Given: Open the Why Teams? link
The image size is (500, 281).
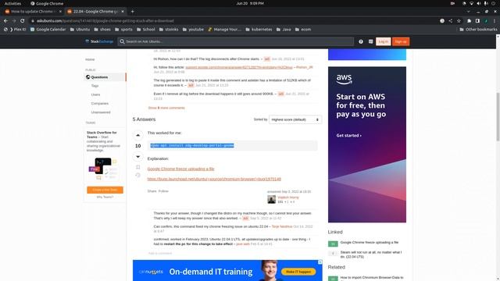Looking at the screenshot, I should coord(105,197).
